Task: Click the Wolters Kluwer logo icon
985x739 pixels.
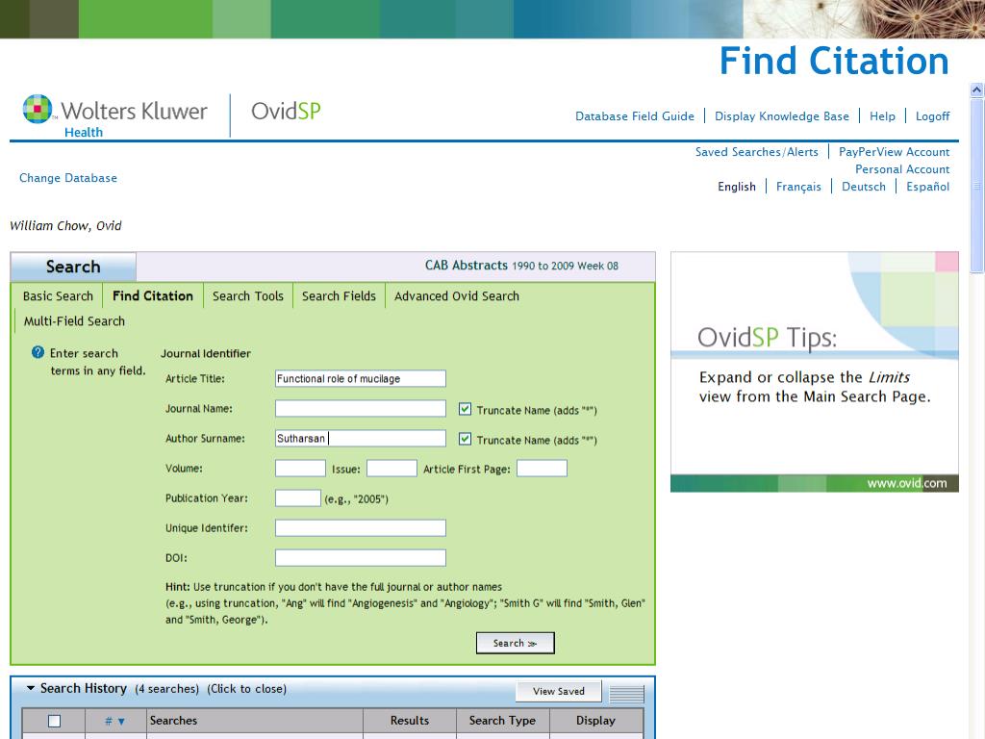Action: 38,109
